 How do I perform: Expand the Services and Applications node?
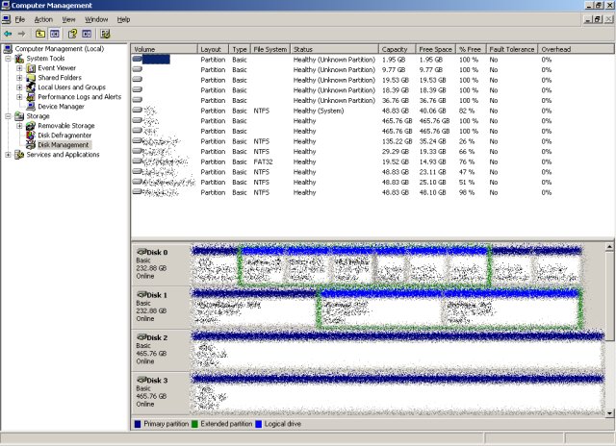click(8, 155)
